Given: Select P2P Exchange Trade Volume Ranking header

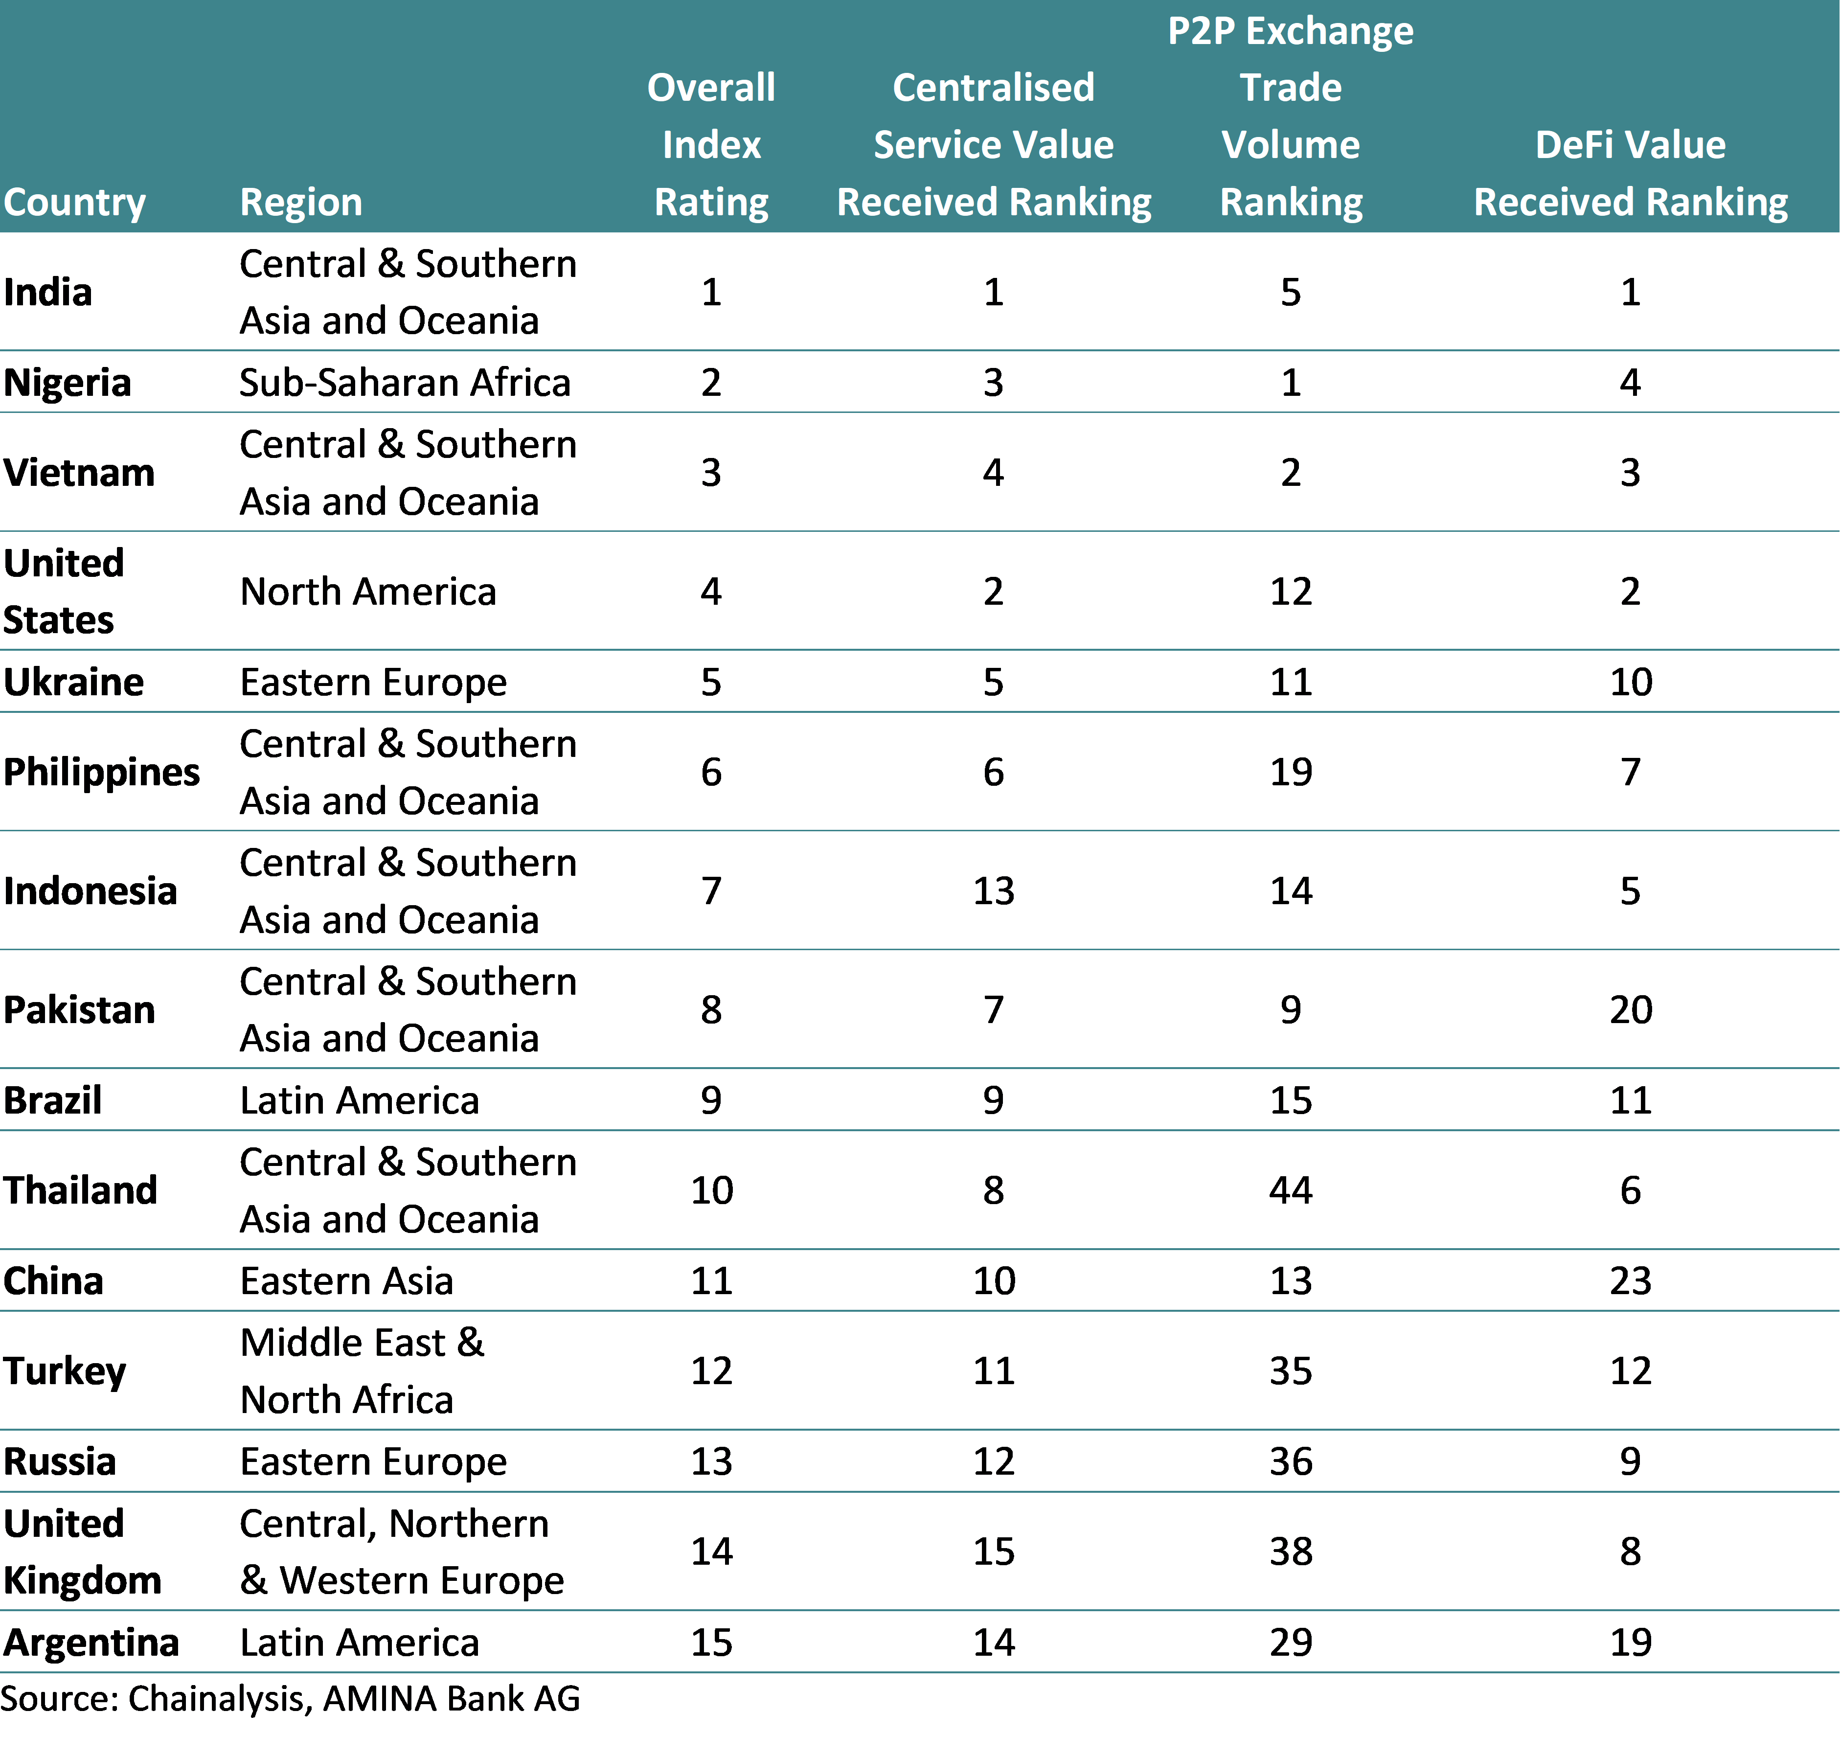Looking at the screenshot, I should point(1290,116).
